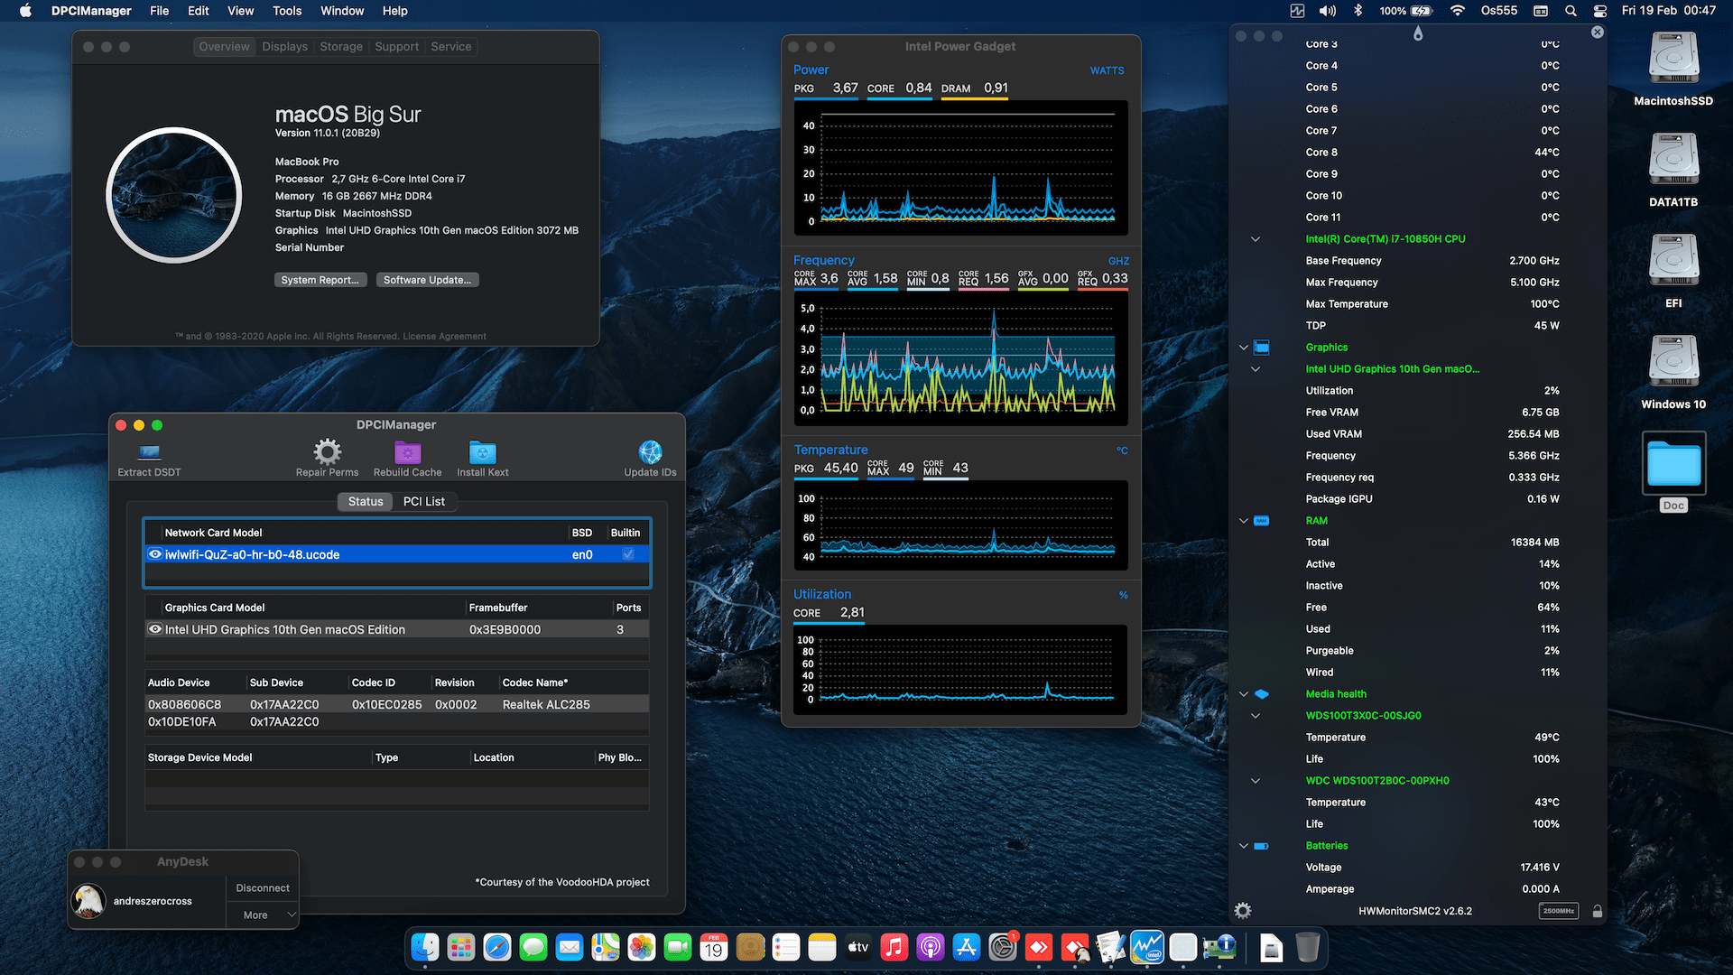Screen dimensions: 1733x975
Task: Open the Doc folder on desktop
Action: click(x=1673, y=463)
